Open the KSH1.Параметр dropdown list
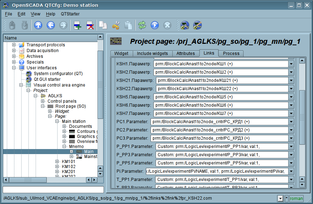This screenshot has width=313, height=204. point(291,64)
